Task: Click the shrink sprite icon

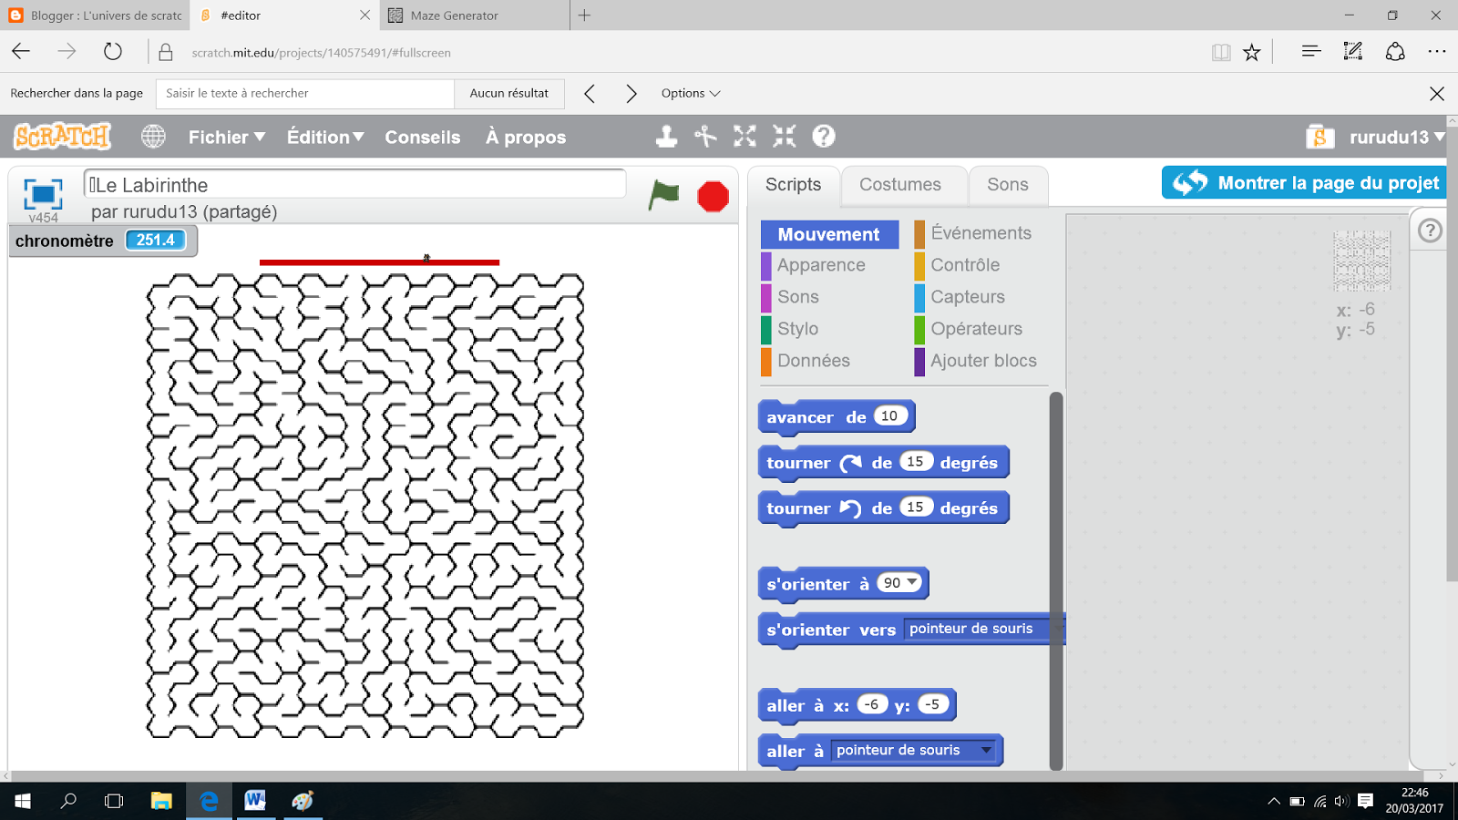Action: [782, 137]
